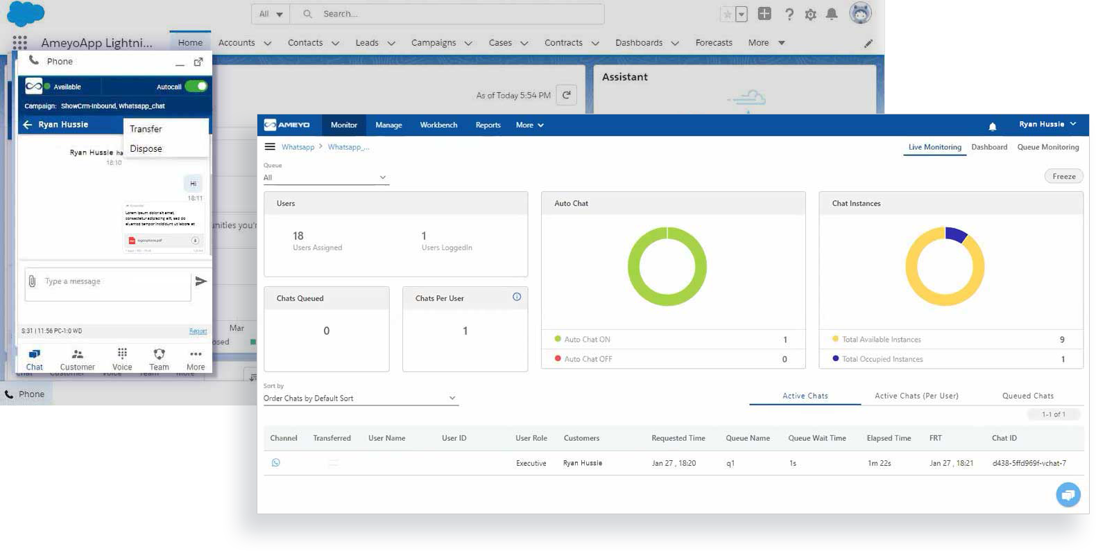Click the Report link in softphone

coord(198,331)
